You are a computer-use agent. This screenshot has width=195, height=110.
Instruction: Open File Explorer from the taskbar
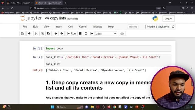coord(92,107)
